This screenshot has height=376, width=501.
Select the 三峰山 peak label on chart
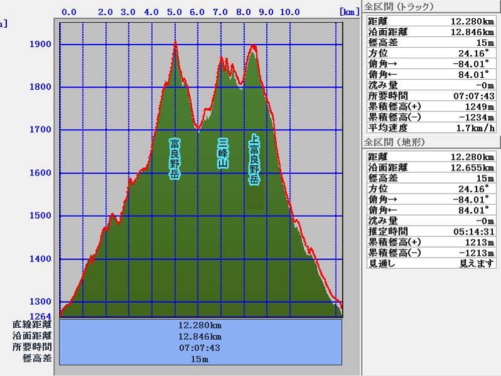223,154
